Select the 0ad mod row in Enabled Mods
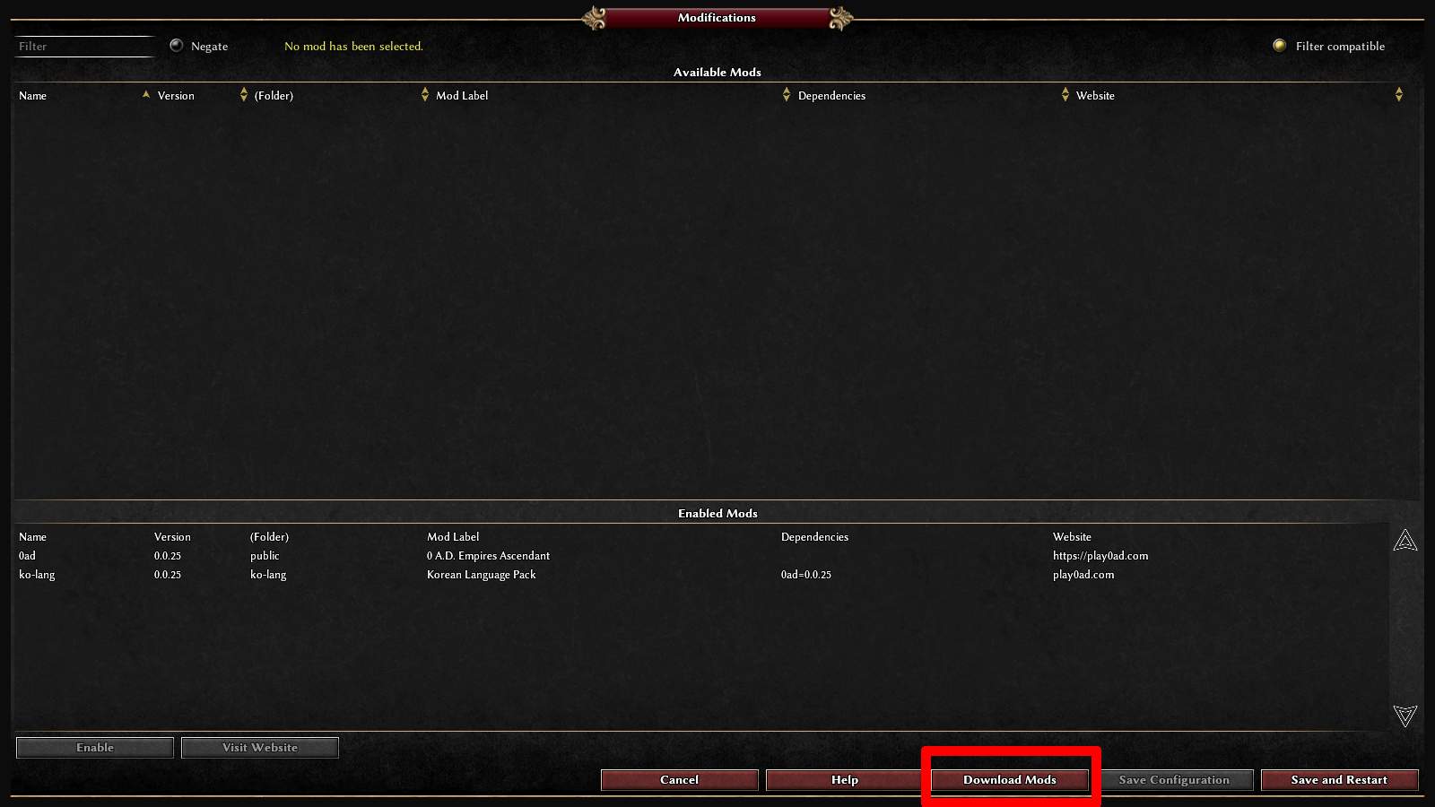Screen dimensions: 1435x807 tap(700, 556)
